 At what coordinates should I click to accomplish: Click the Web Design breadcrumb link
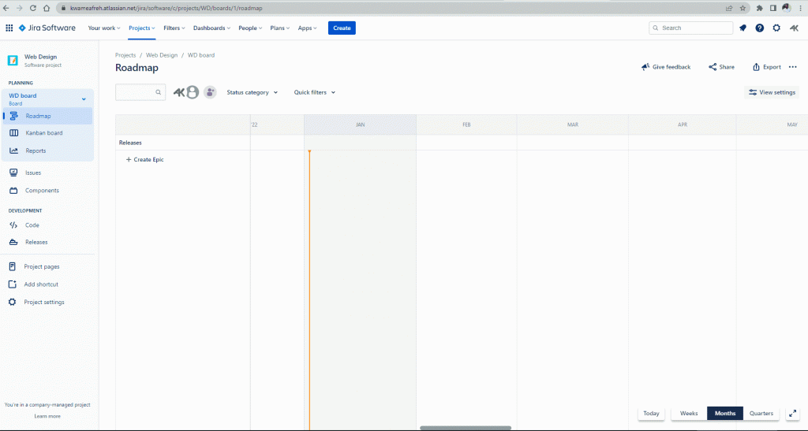tap(161, 55)
